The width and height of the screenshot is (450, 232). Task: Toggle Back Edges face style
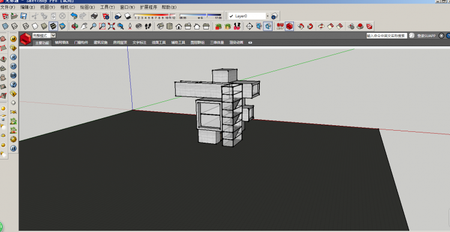(14, 26)
